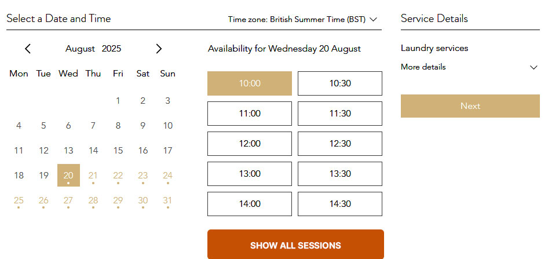
Task: Pick the 14:30 time slot
Action: point(340,204)
